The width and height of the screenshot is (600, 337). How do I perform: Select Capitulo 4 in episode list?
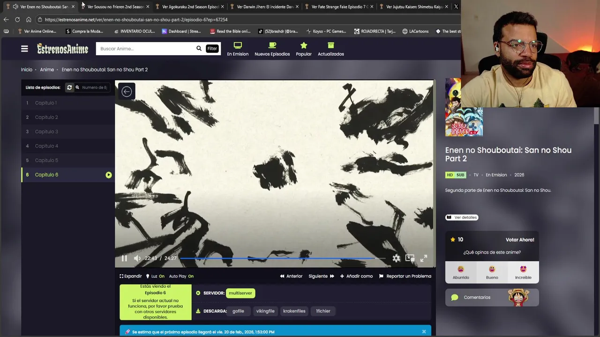68,146
